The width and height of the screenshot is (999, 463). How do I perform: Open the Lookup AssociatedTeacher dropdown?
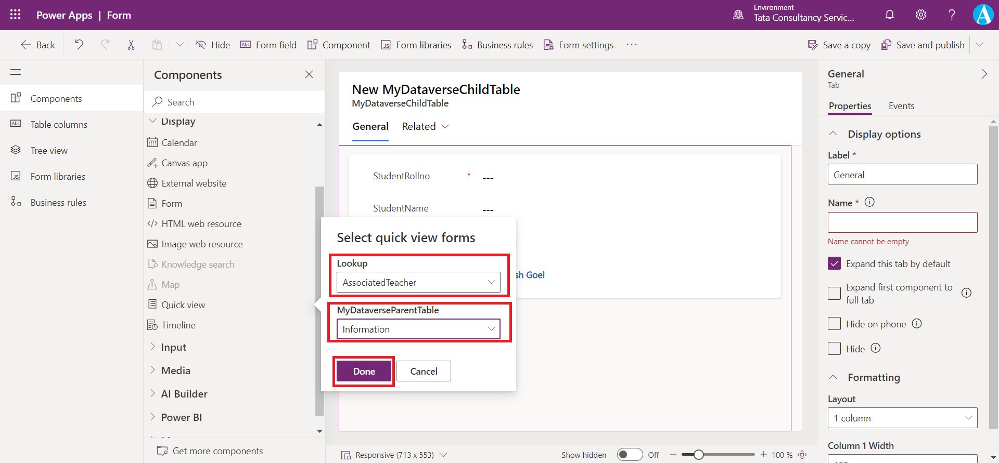[x=418, y=282]
